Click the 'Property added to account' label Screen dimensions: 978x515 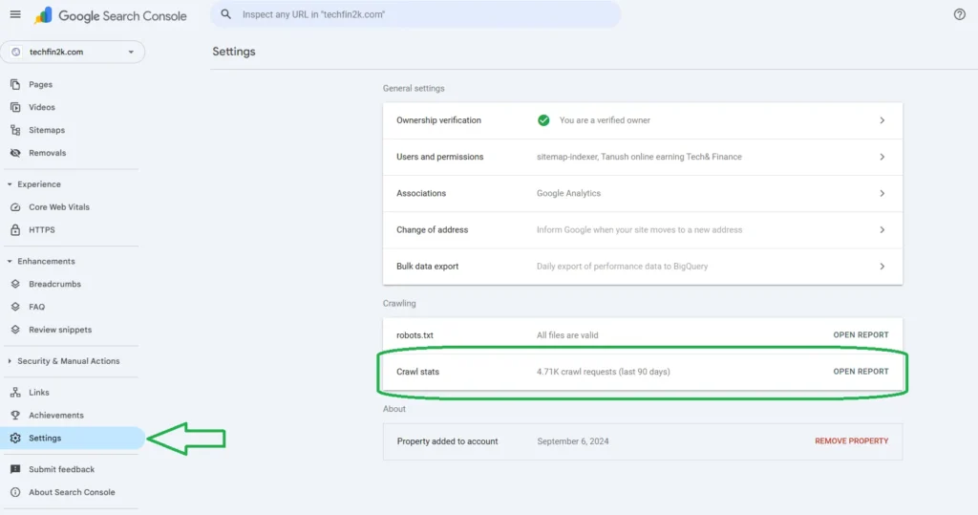447,441
